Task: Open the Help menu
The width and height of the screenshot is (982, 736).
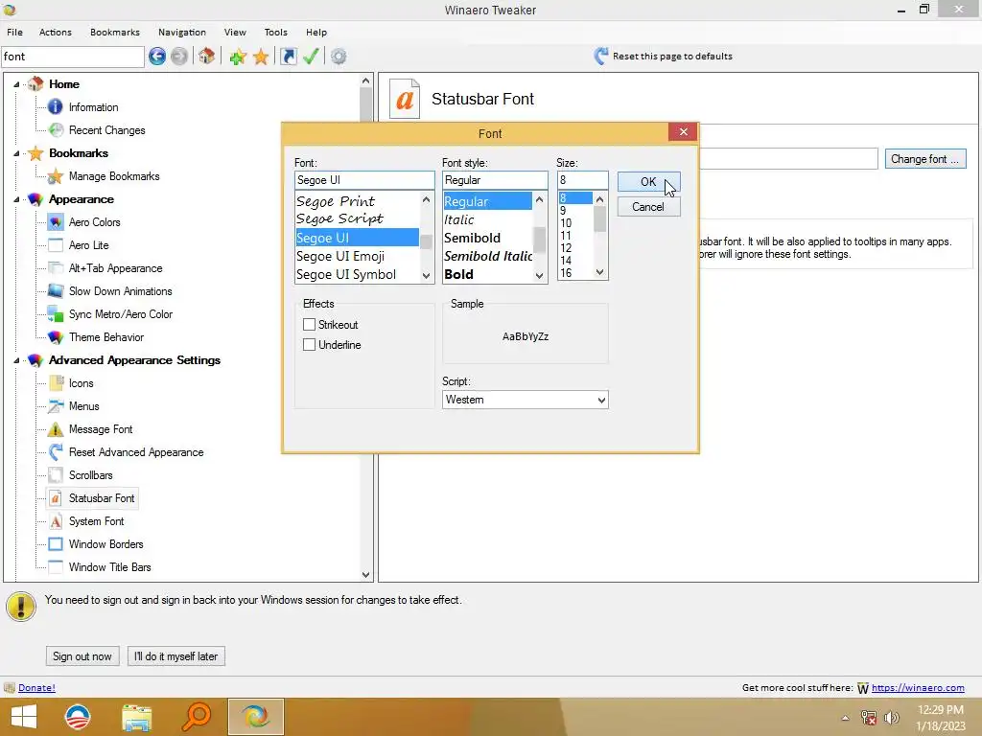Action: pos(316,32)
